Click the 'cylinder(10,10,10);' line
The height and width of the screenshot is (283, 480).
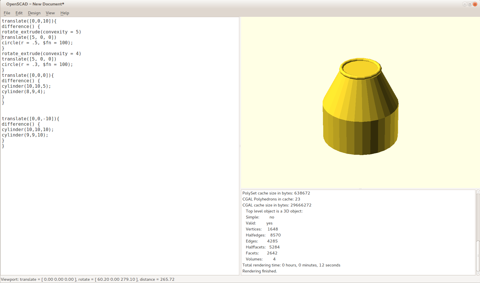[28, 129]
